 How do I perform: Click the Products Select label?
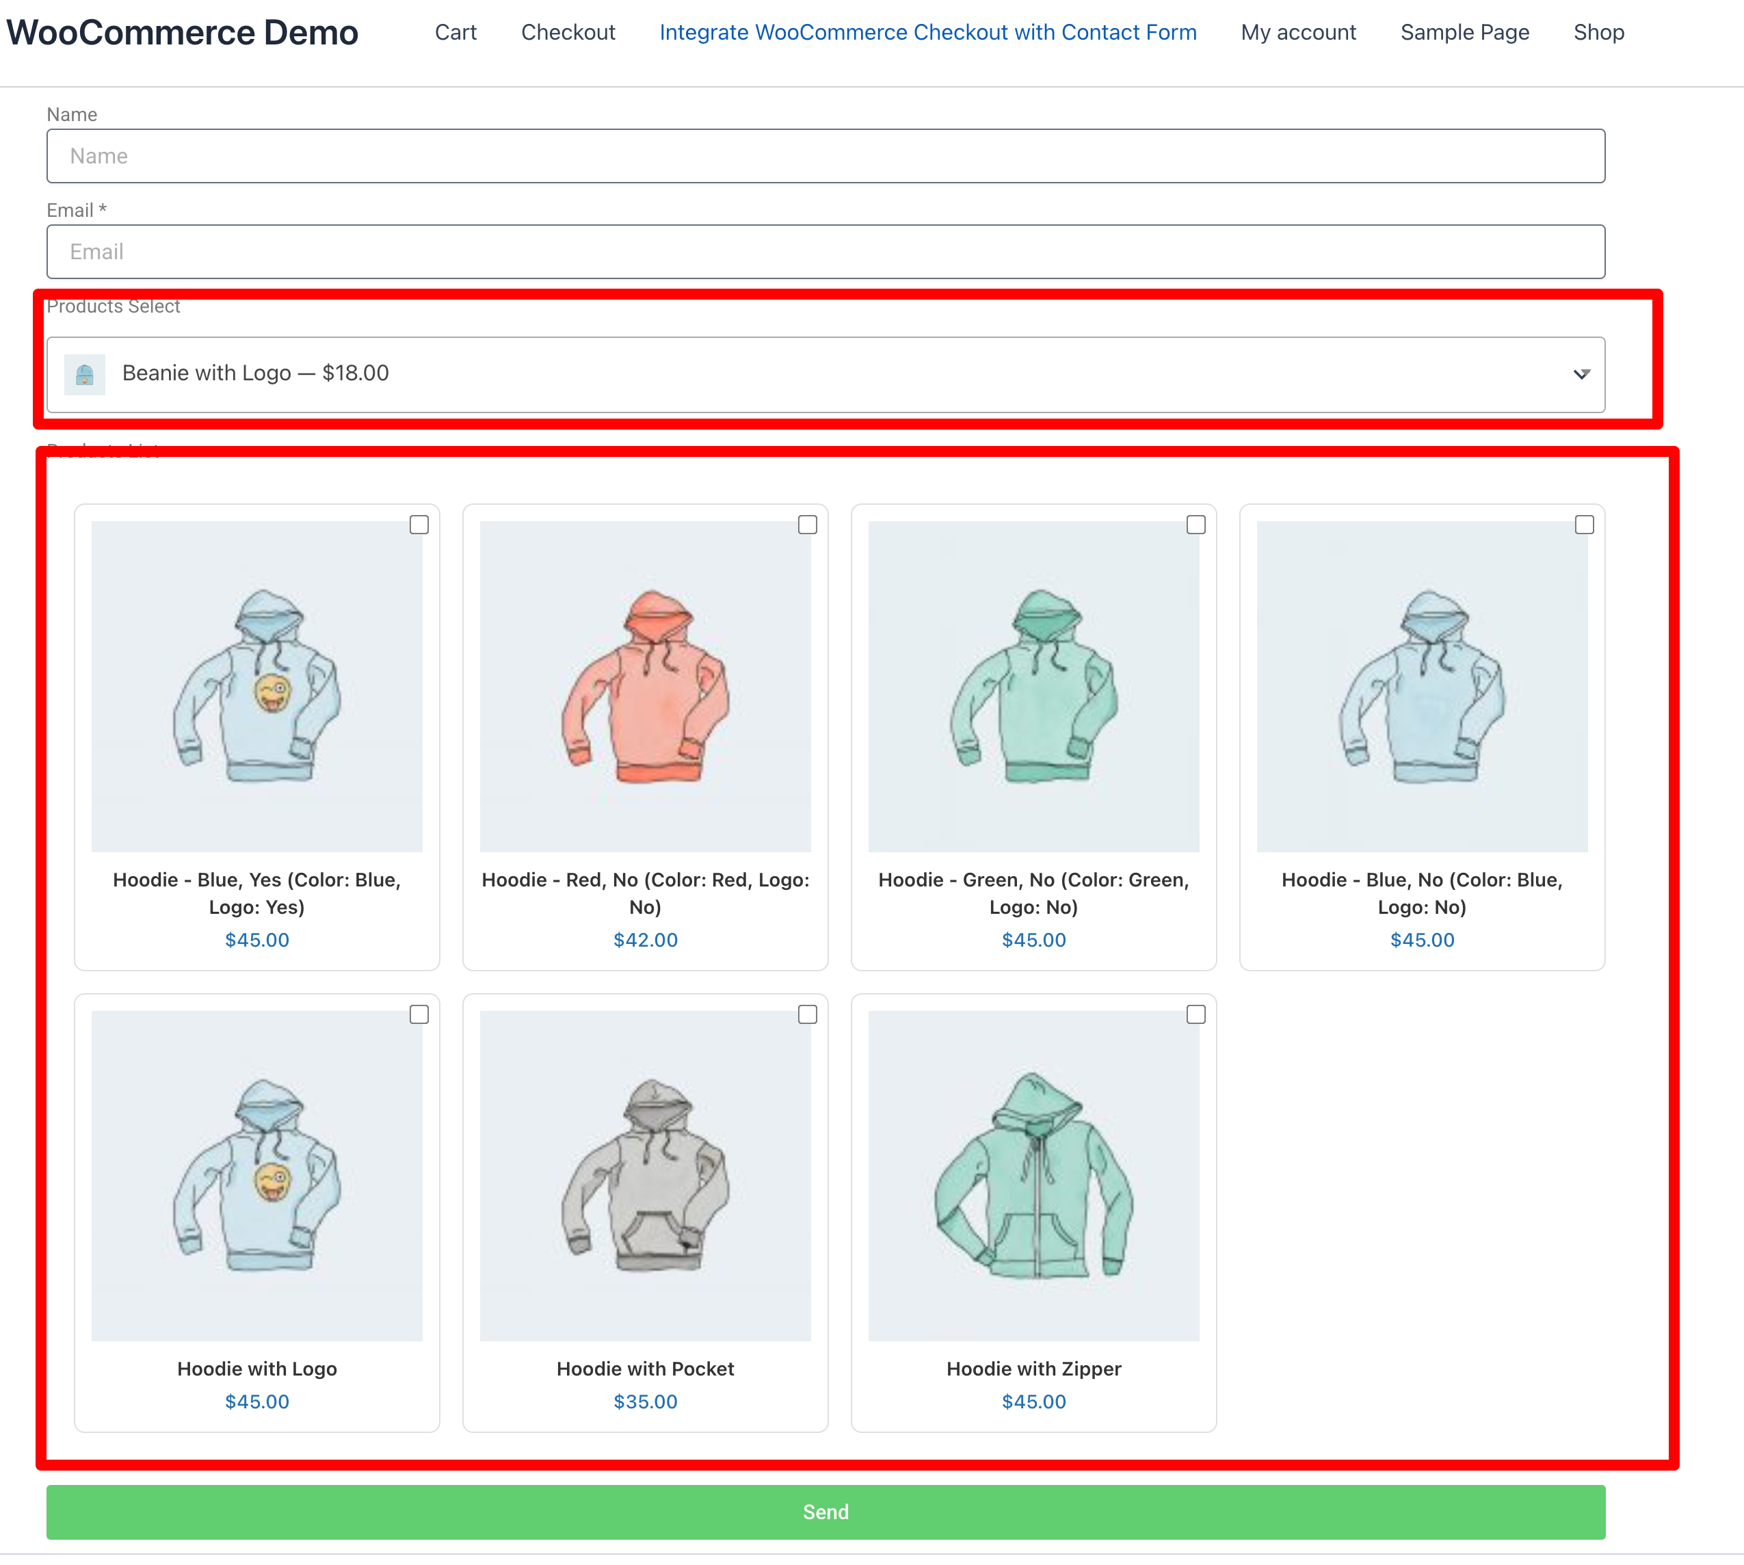pos(114,307)
